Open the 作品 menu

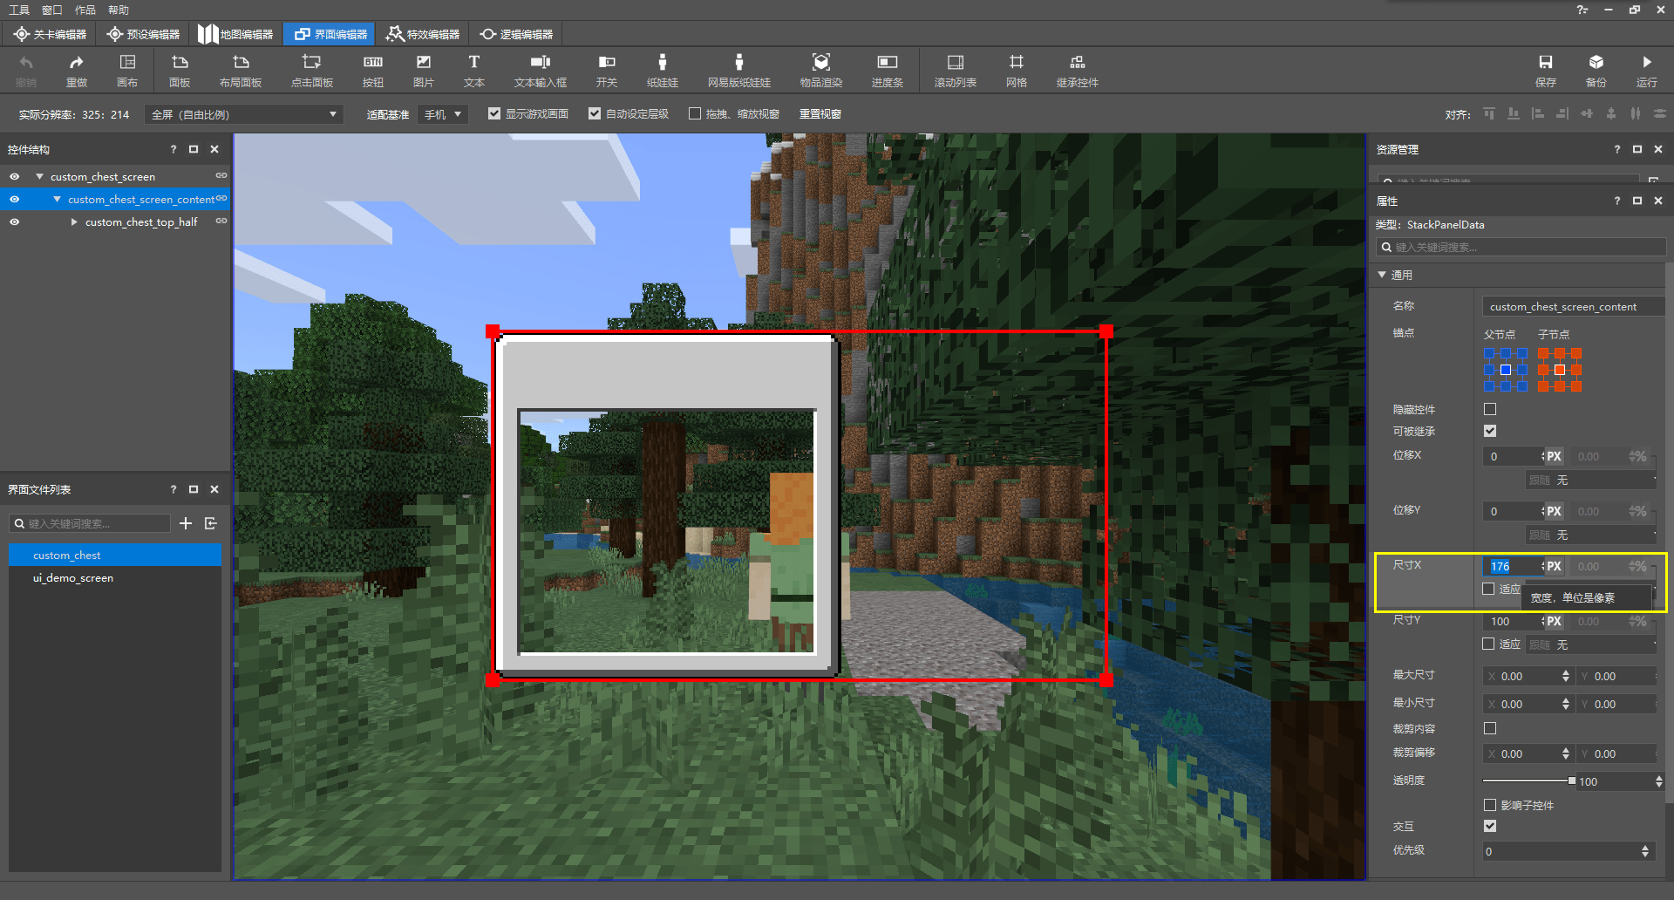pos(85,10)
